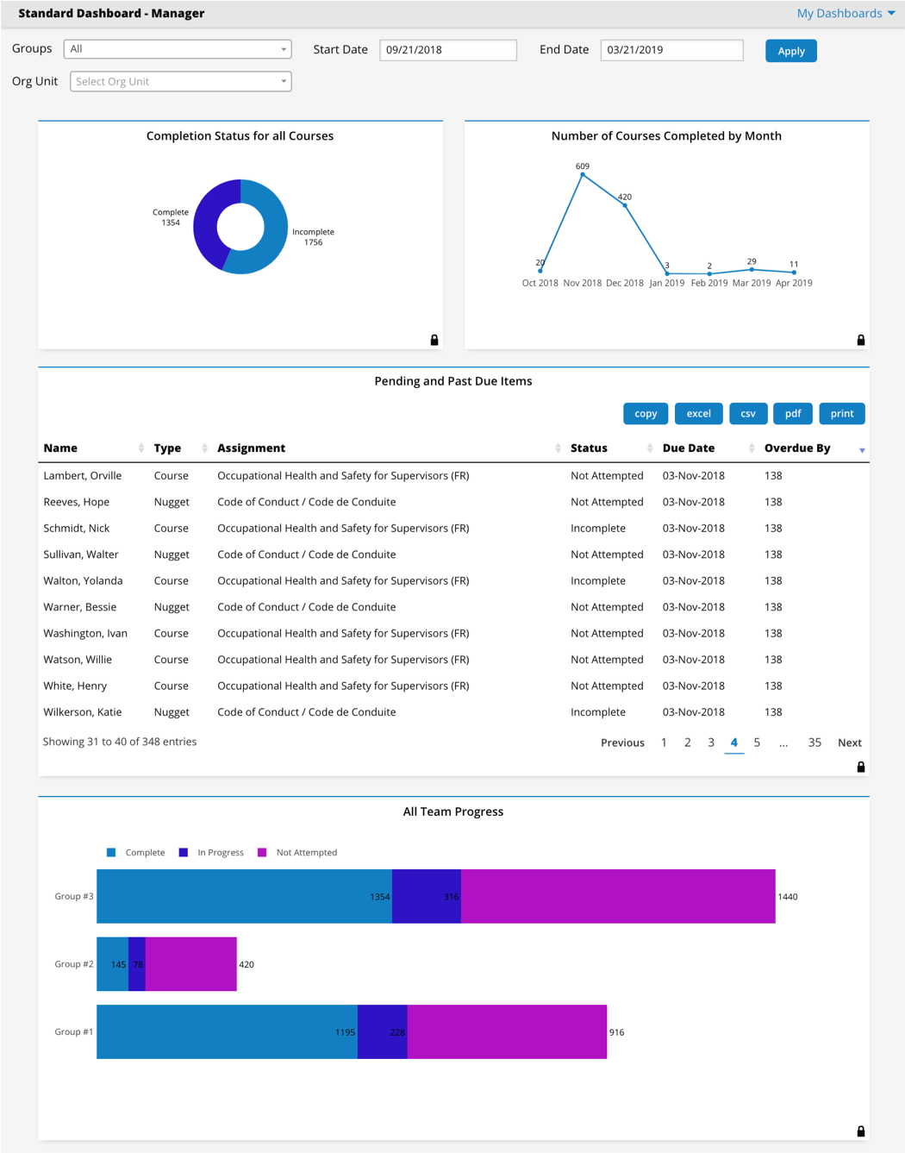Click lock icon on All Team Progress panel
905x1153 pixels.
(x=860, y=1131)
